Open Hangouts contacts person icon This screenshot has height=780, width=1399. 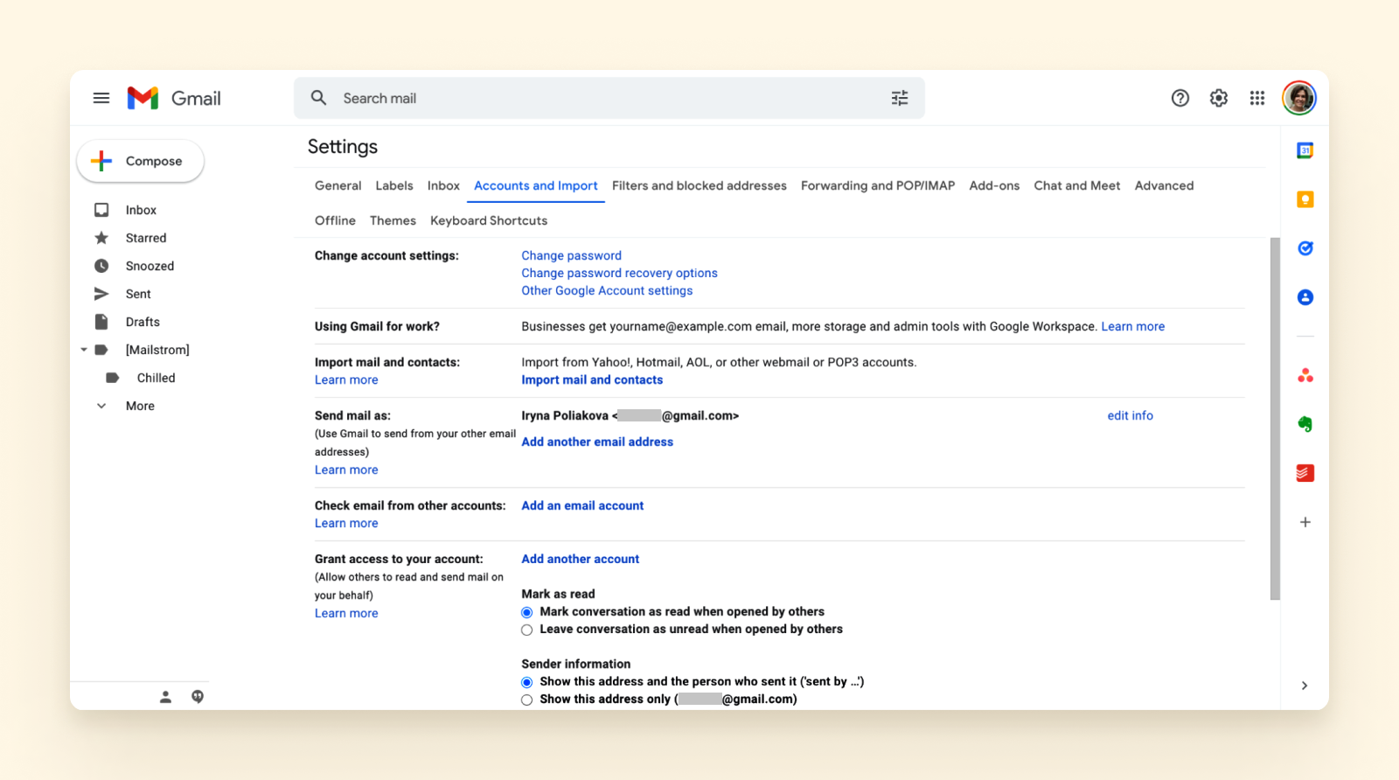(165, 697)
